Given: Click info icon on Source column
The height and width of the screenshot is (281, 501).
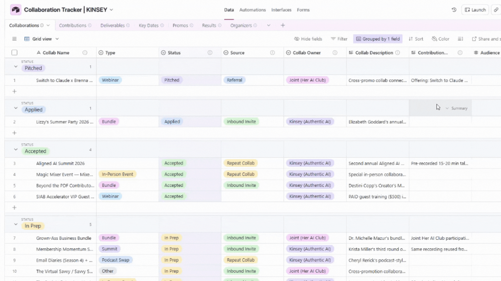Looking at the screenshot, I should pos(272,53).
